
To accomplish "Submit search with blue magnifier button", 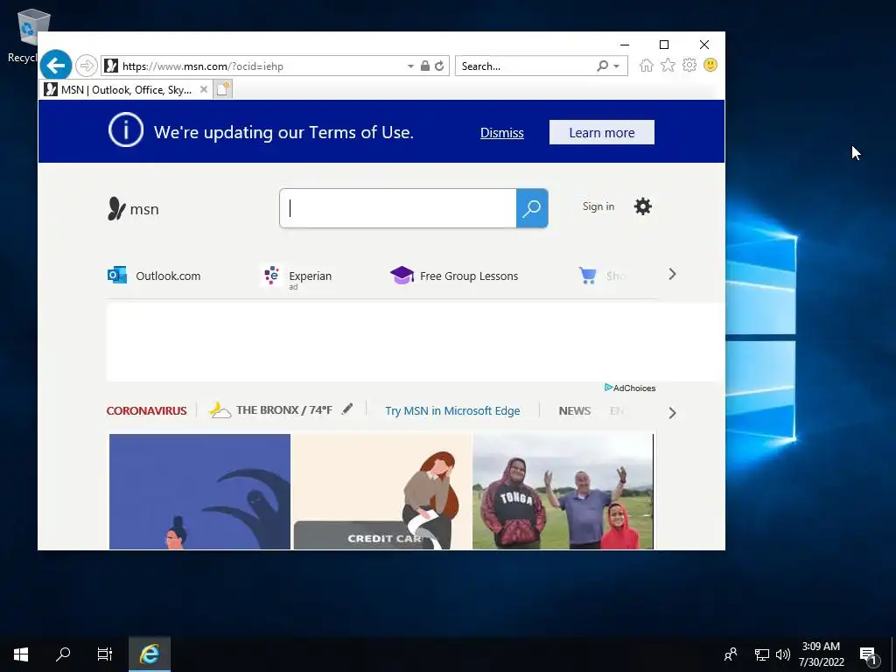I will coord(532,208).
